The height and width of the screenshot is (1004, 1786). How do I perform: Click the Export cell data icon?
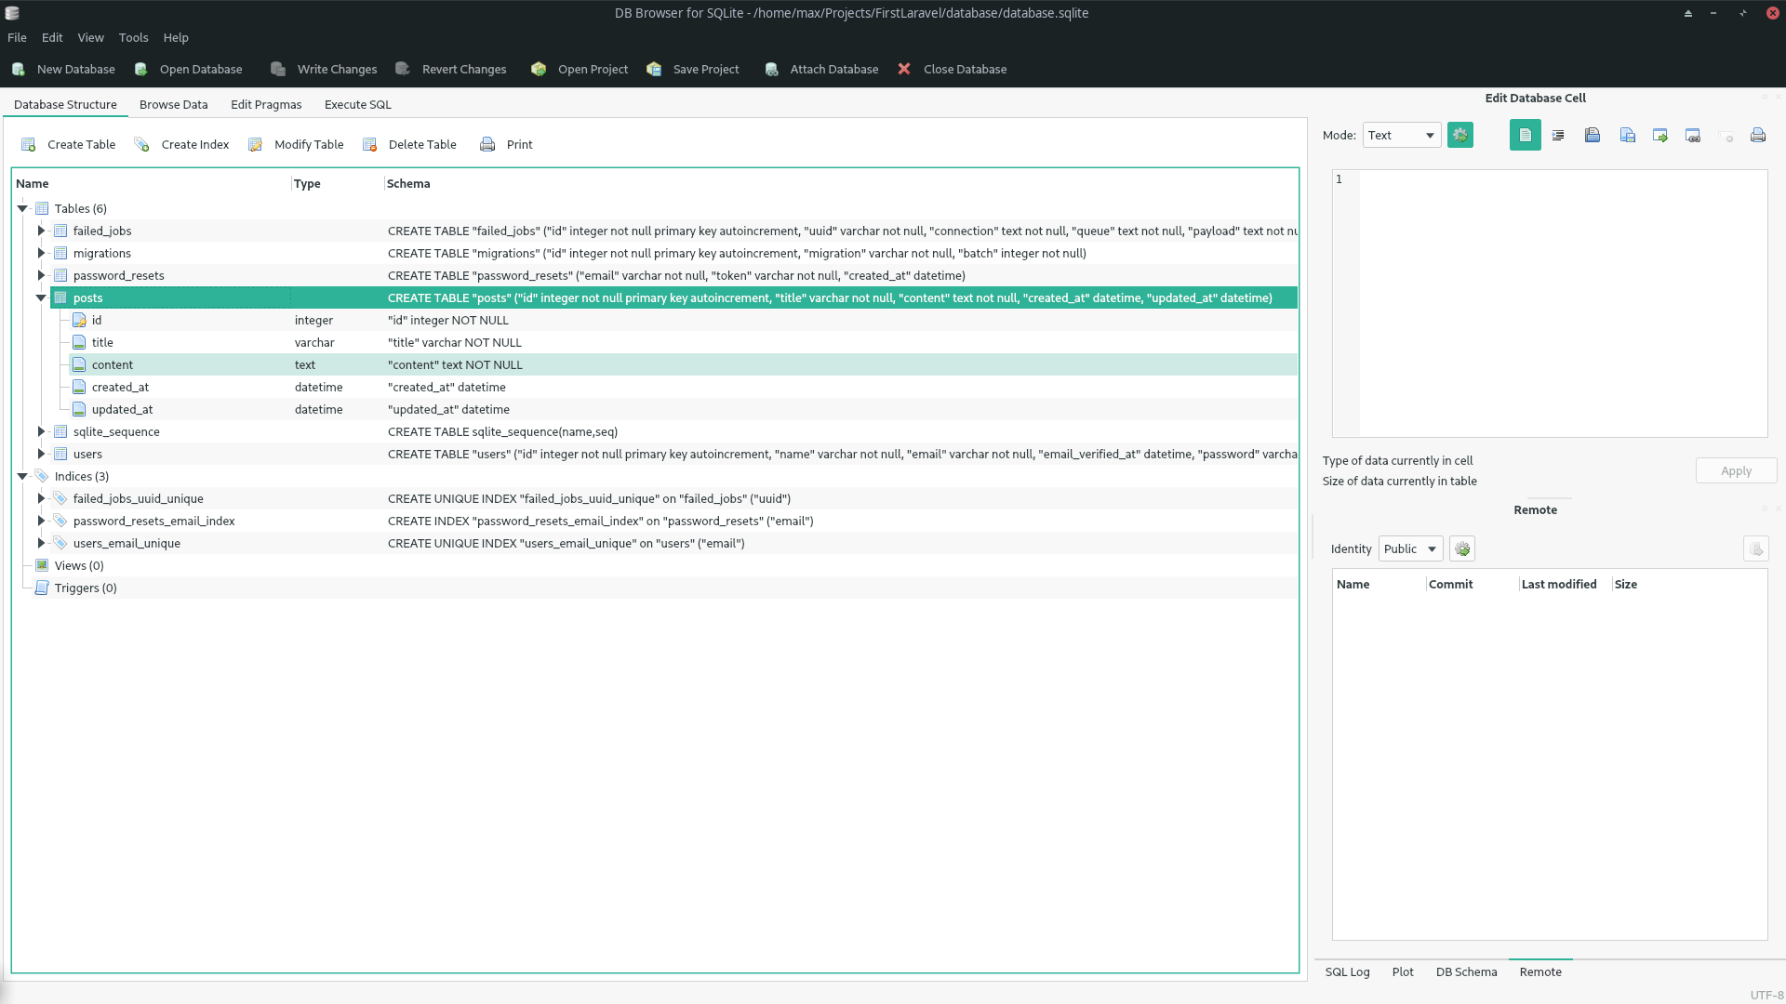tap(1627, 135)
